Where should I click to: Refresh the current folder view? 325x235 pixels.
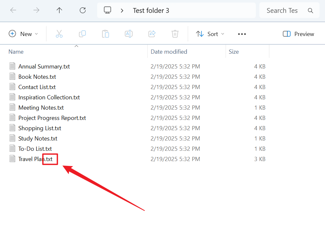(83, 10)
